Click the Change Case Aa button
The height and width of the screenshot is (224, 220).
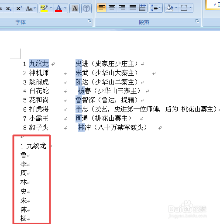(x=31, y=8)
